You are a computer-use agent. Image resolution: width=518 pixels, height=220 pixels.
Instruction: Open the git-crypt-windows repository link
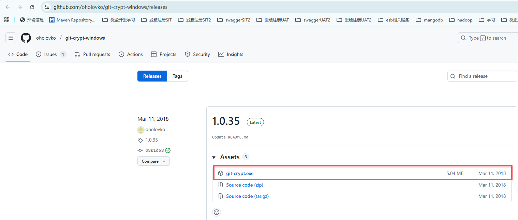pyautogui.click(x=85, y=38)
